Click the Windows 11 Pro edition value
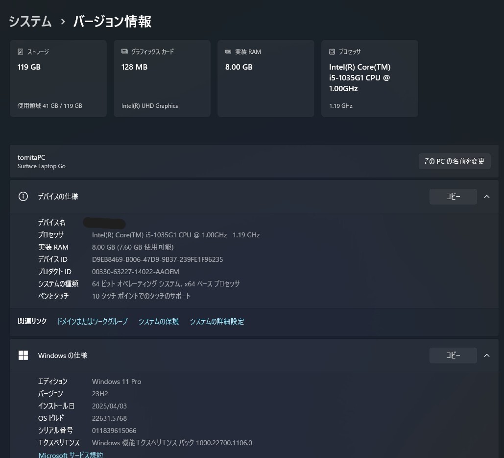This screenshot has height=458, width=504. (117, 382)
